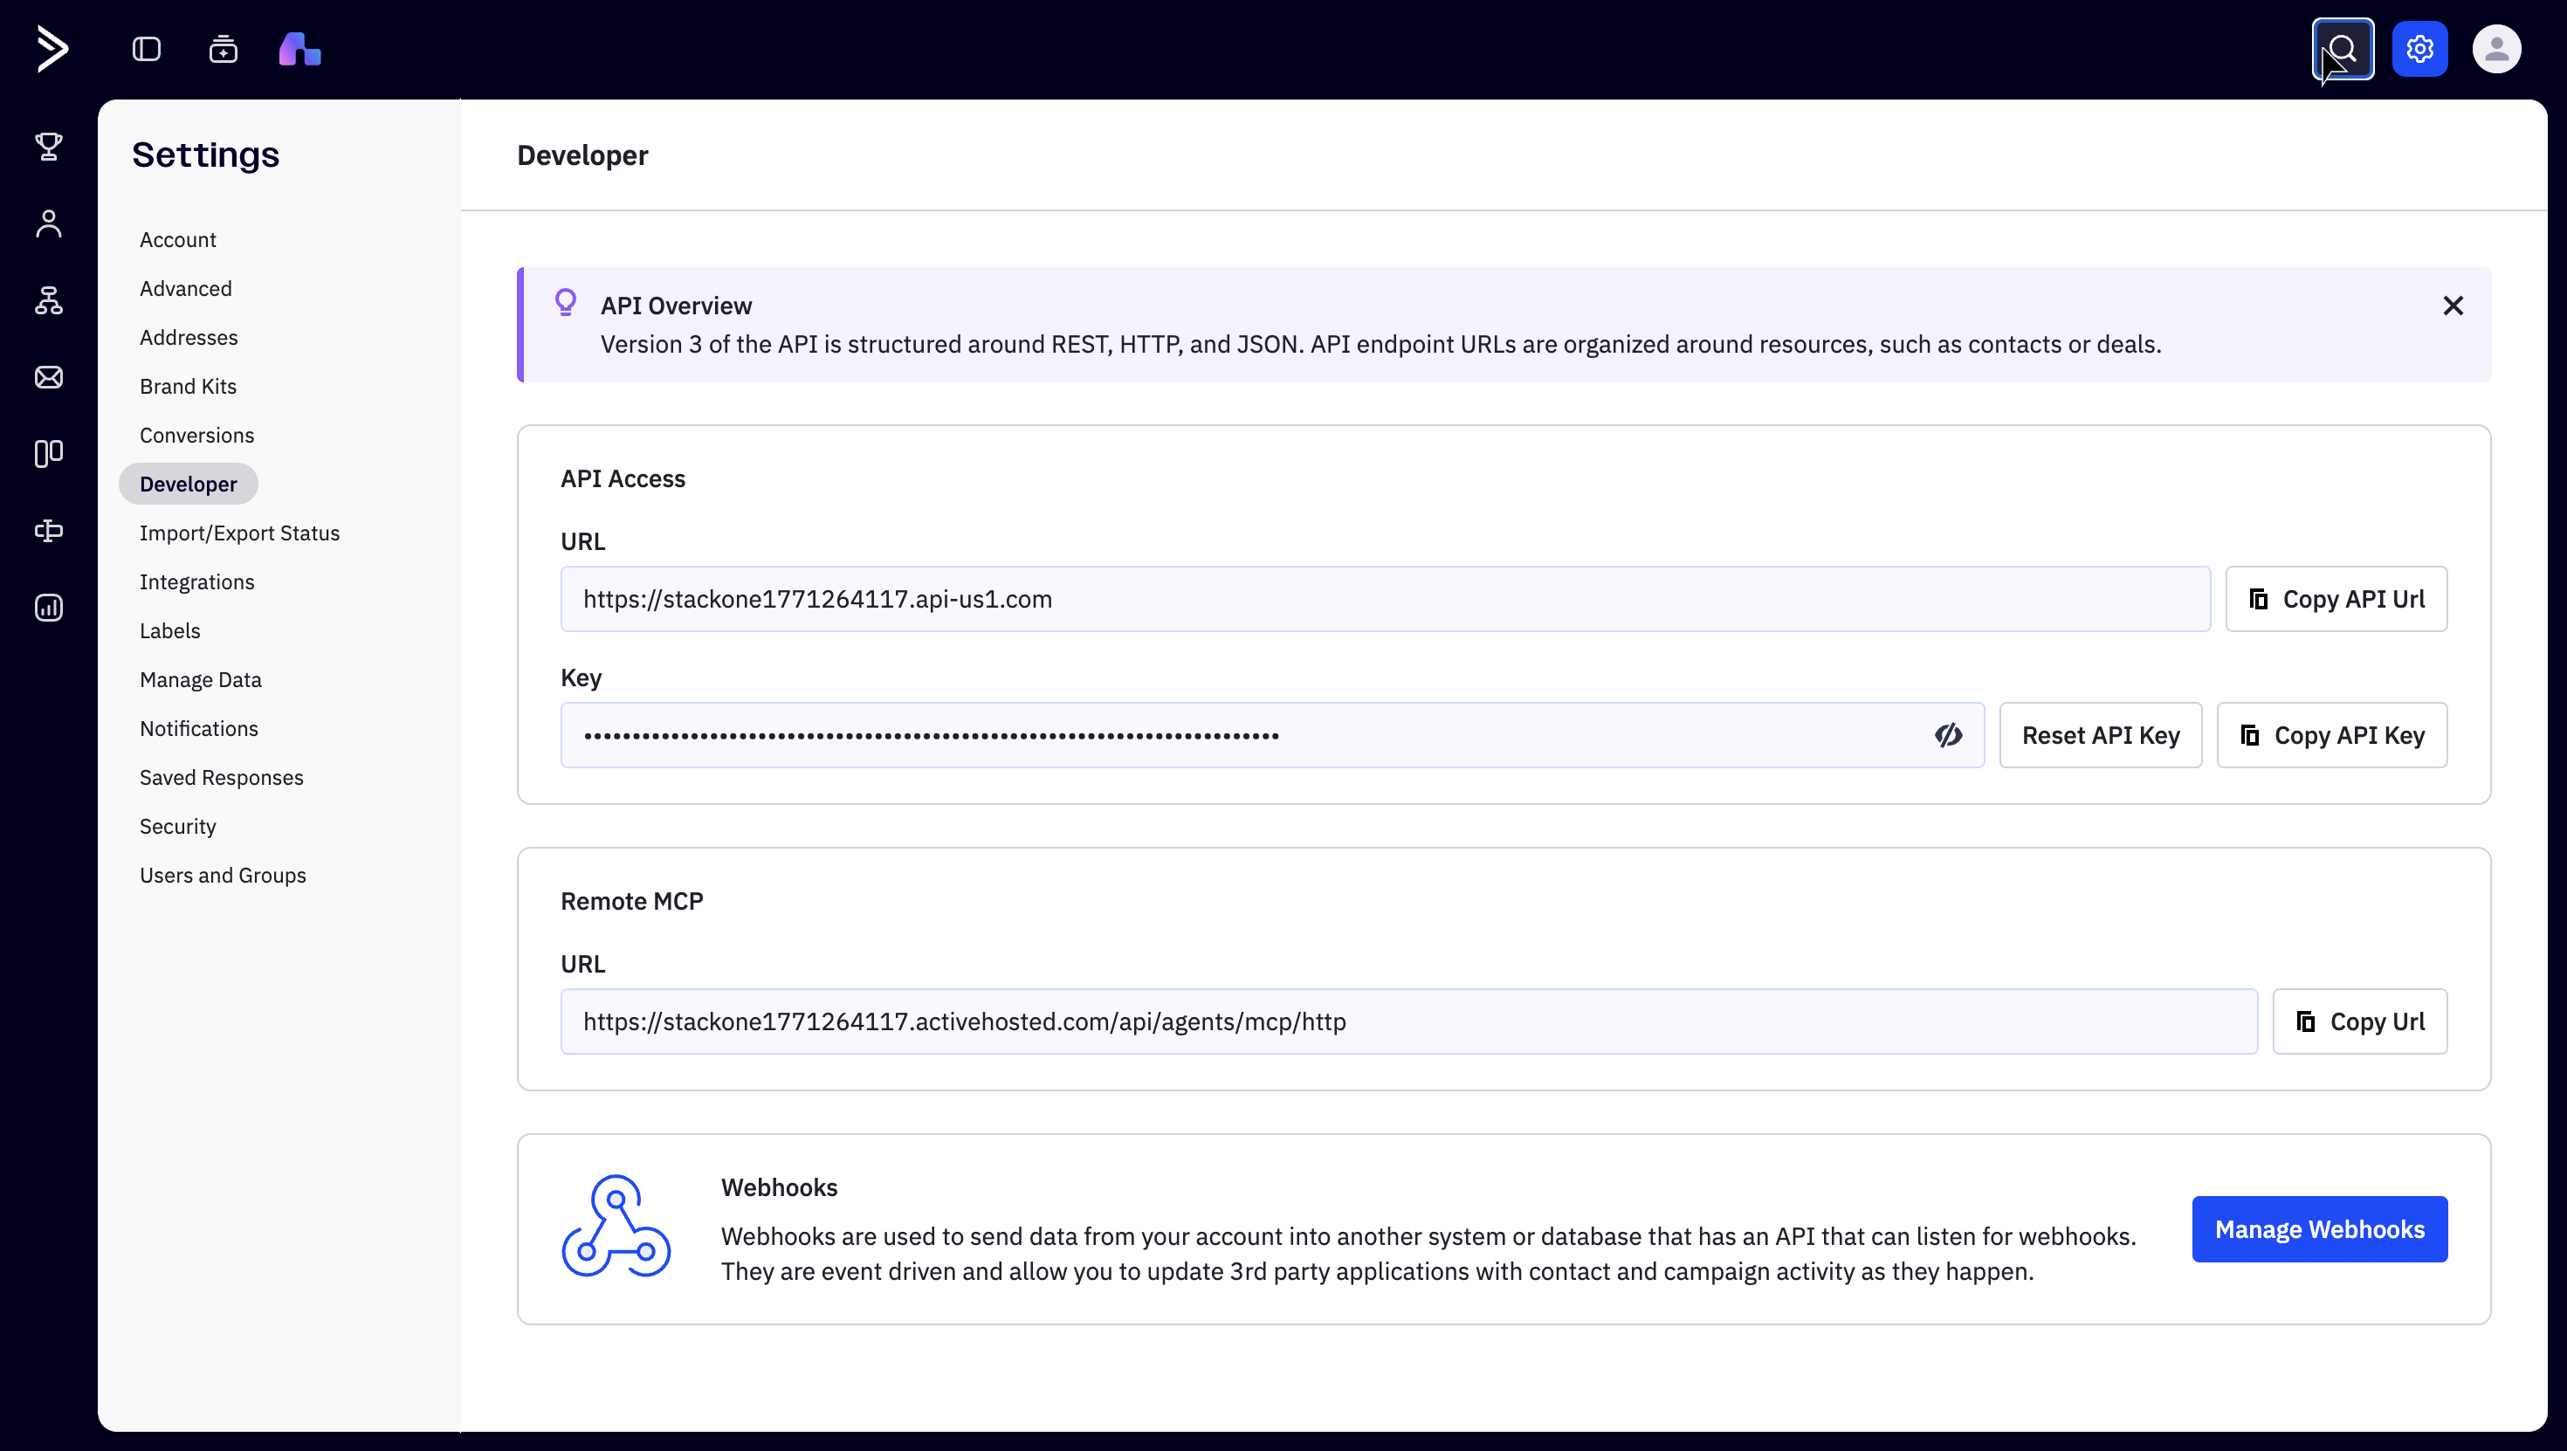The height and width of the screenshot is (1451, 2567).
Task: Click the Settings heading
Action: [205, 155]
